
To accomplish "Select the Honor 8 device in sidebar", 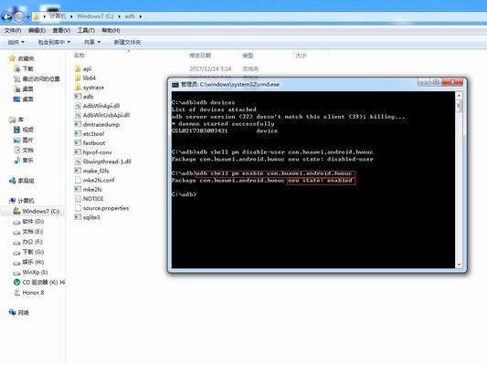I will pyautogui.click(x=29, y=292).
